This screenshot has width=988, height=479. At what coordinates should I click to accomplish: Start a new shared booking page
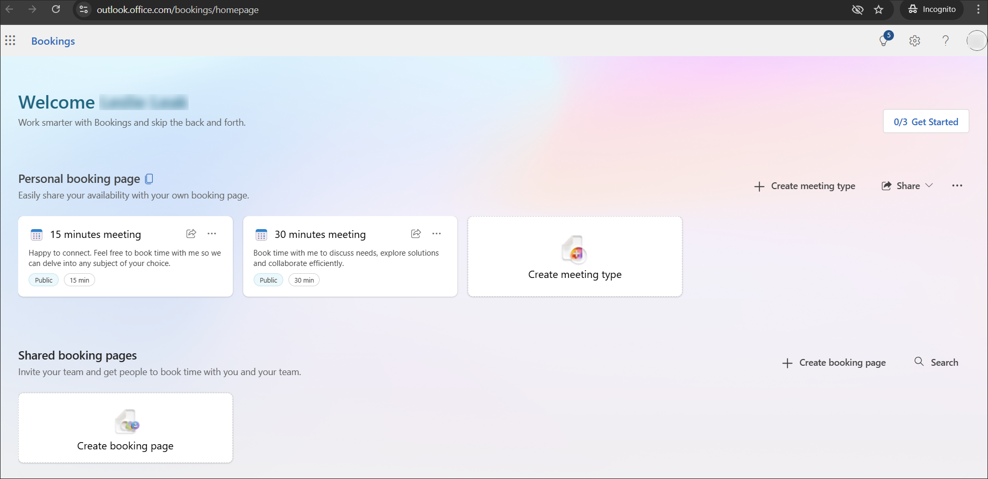pos(834,362)
